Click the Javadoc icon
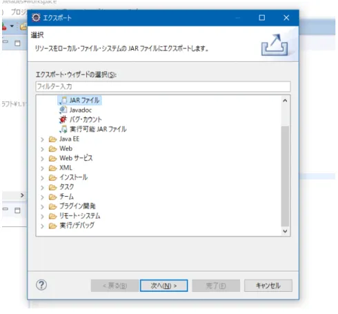 tap(63, 110)
